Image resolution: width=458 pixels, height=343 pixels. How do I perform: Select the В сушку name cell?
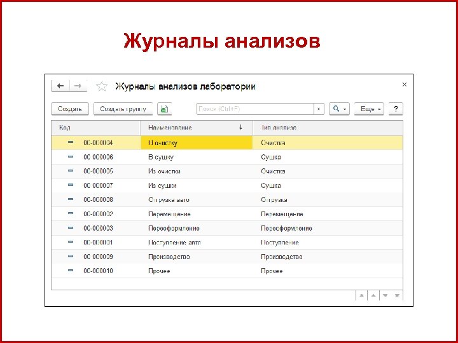point(197,157)
